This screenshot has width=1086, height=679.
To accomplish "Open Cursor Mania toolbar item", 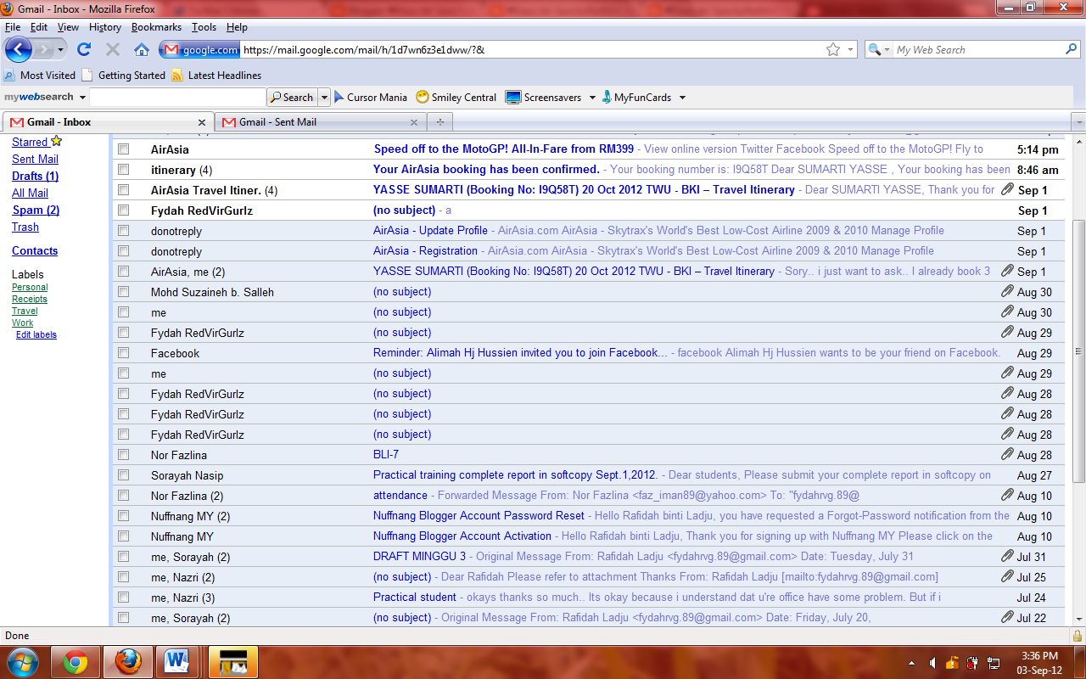I will [x=371, y=98].
